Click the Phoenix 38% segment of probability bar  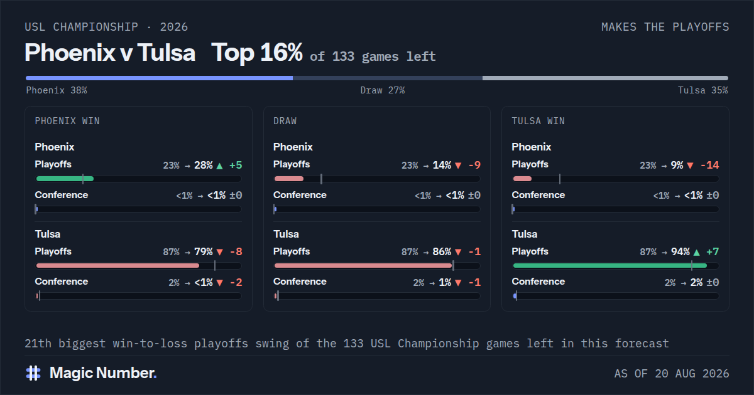point(159,78)
